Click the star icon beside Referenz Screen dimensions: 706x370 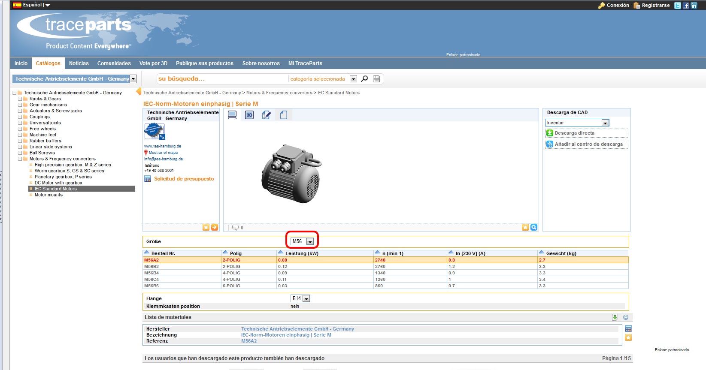[x=628, y=337]
